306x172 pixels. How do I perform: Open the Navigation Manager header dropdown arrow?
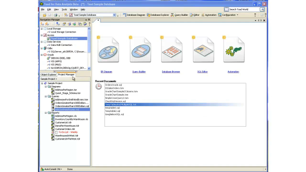click(86, 20)
